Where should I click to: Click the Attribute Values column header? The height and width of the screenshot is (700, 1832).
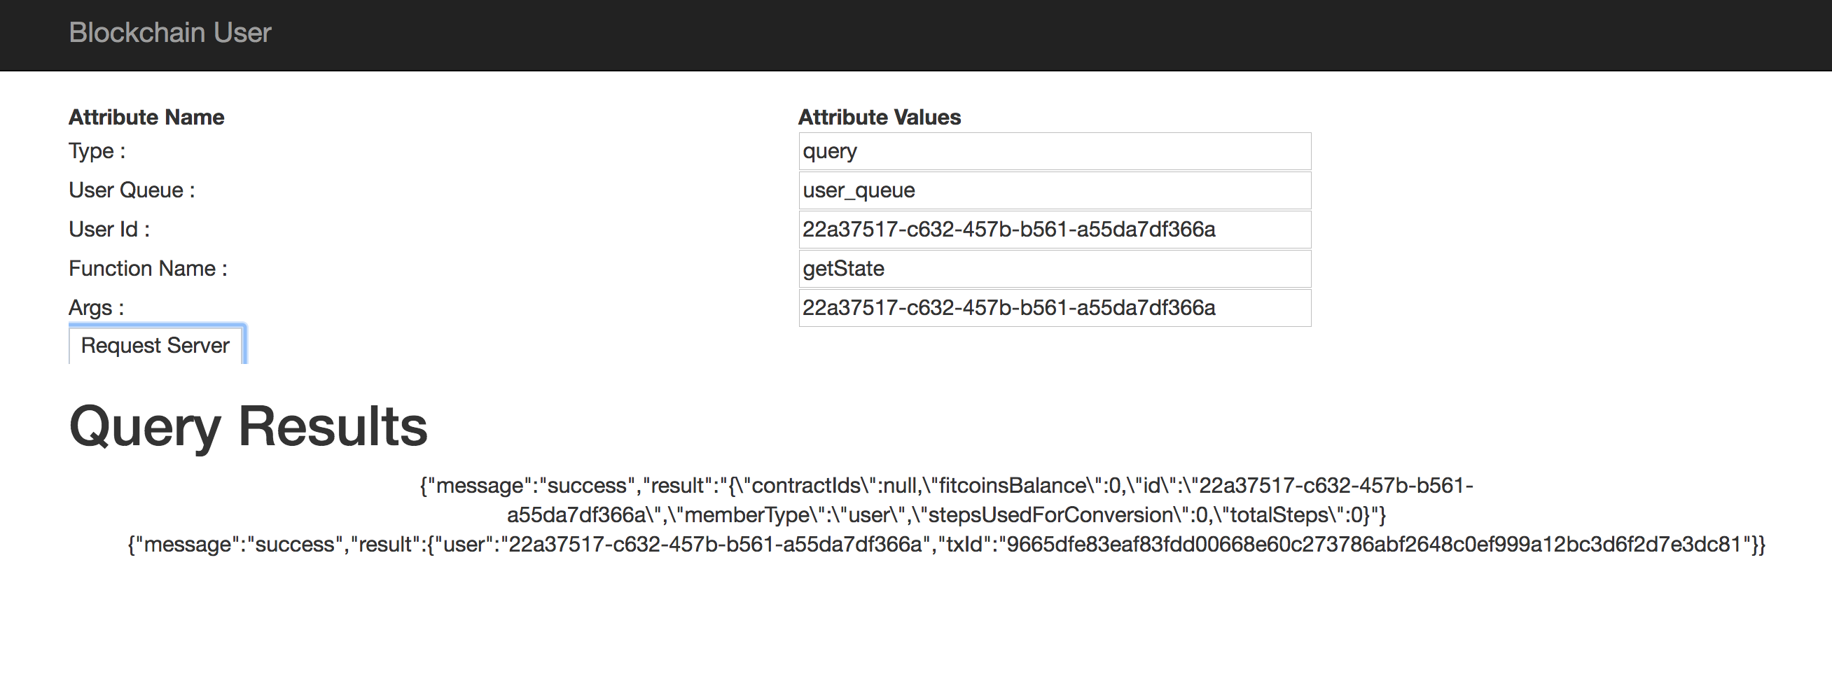point(879,118)
